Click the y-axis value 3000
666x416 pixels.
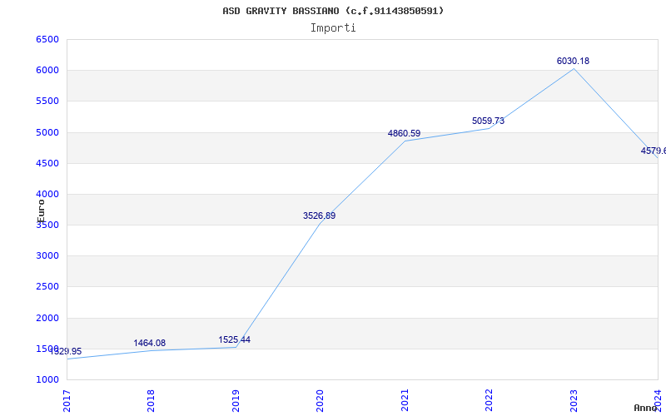(47, 256)
